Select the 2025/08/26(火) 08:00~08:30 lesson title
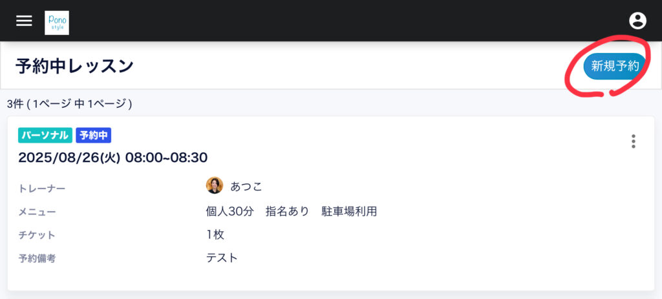Screen dimensions: 662x299 click(113, 158)
